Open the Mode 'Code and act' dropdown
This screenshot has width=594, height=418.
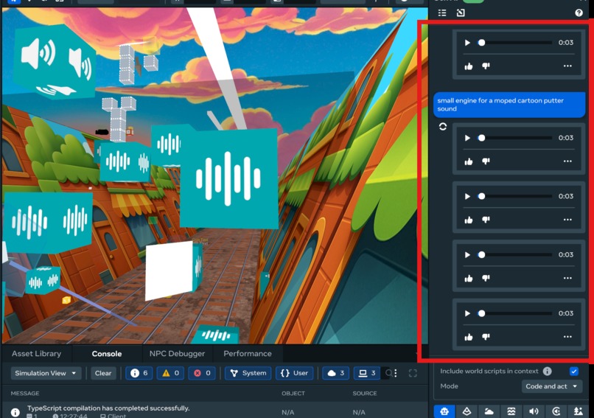[x=551, y=386]
